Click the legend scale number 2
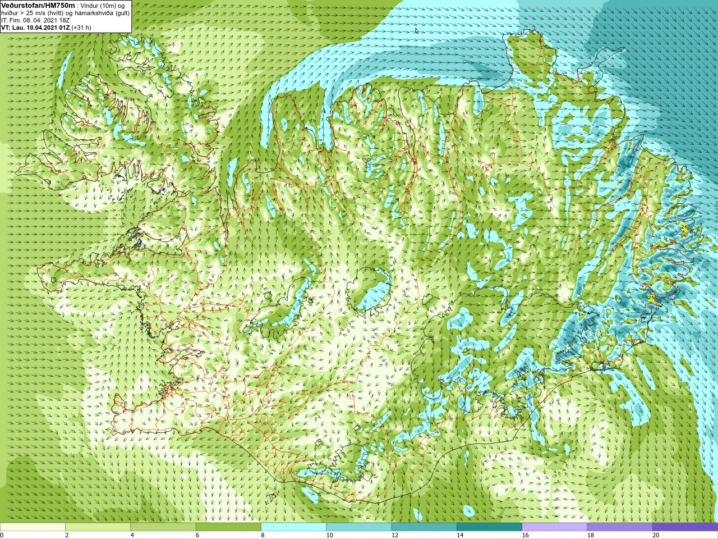718x539 pixels. coord(67,535)
